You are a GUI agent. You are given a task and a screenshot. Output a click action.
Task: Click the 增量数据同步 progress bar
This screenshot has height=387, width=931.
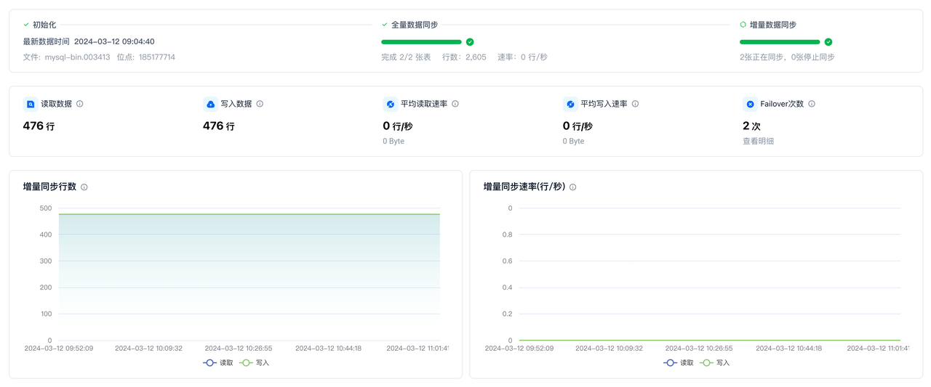tap(780, 42)
